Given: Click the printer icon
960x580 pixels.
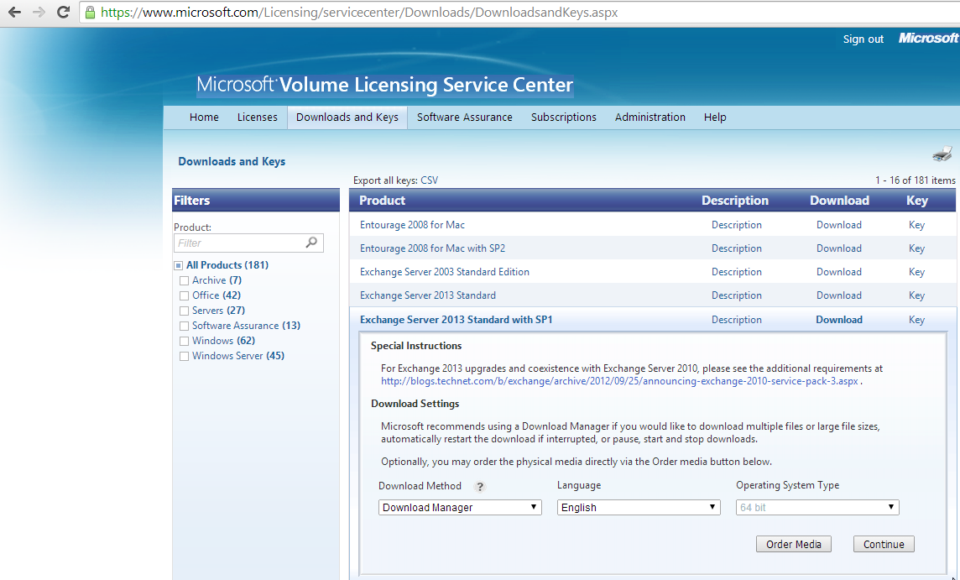Looking at the screenshot, I should tap(942, 154).
